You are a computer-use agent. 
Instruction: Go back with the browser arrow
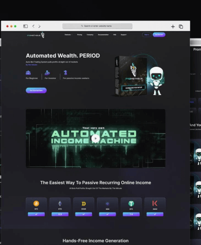click(33, 26)
